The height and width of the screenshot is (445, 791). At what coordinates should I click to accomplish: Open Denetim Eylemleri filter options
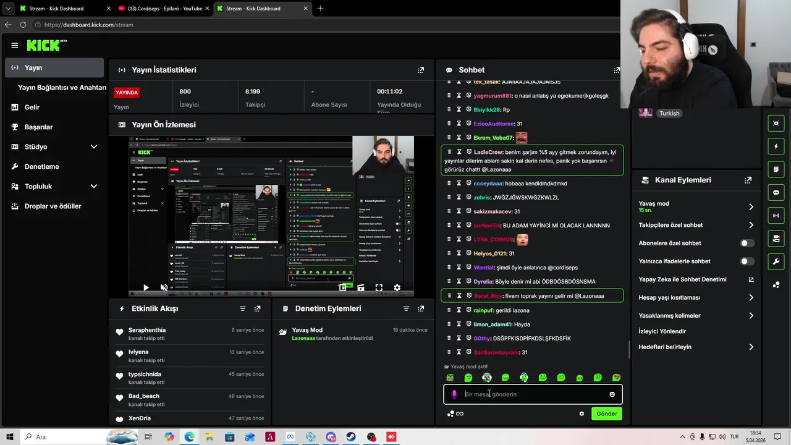(406, 308)
